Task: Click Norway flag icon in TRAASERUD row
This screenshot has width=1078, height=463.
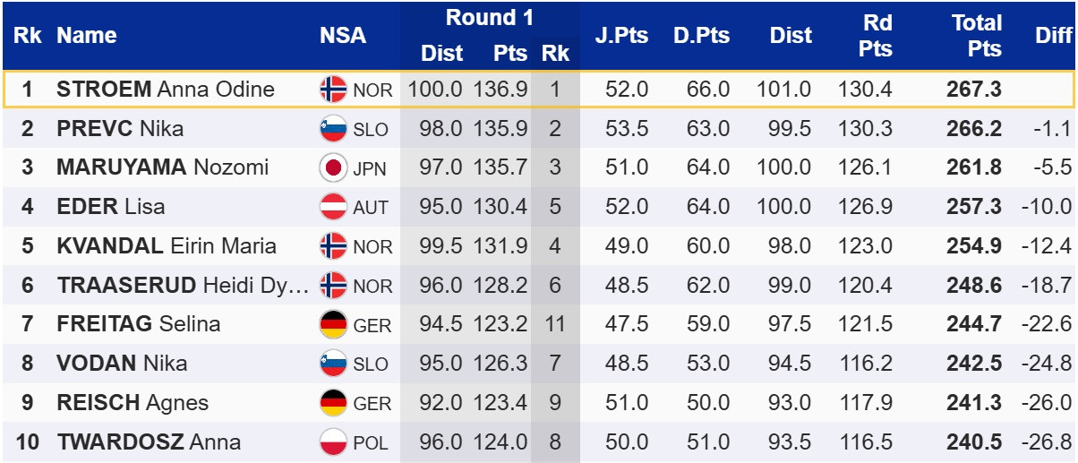Action: click(333, 286)
